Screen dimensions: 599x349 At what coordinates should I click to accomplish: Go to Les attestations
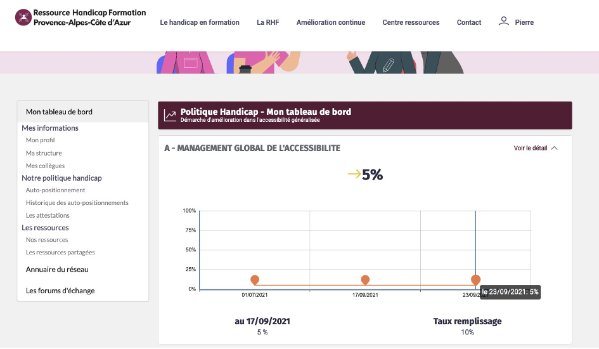point(48,215)
